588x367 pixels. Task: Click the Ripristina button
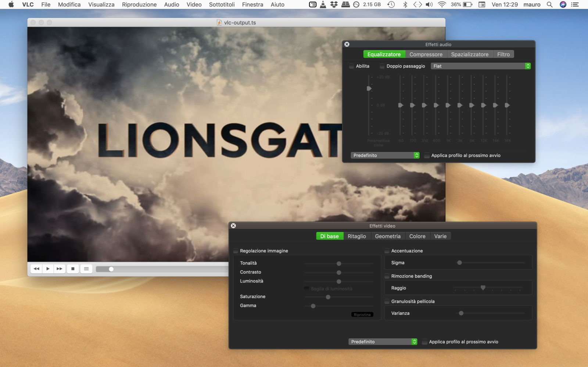click(362, 315)
